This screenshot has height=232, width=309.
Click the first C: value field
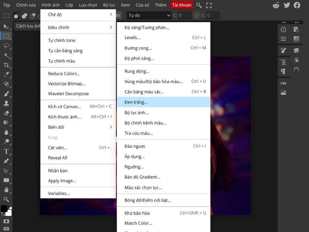tap(185, 15)
